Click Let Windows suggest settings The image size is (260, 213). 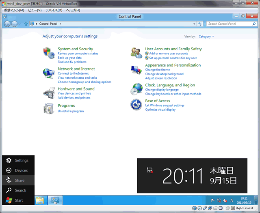coord(165,105)
